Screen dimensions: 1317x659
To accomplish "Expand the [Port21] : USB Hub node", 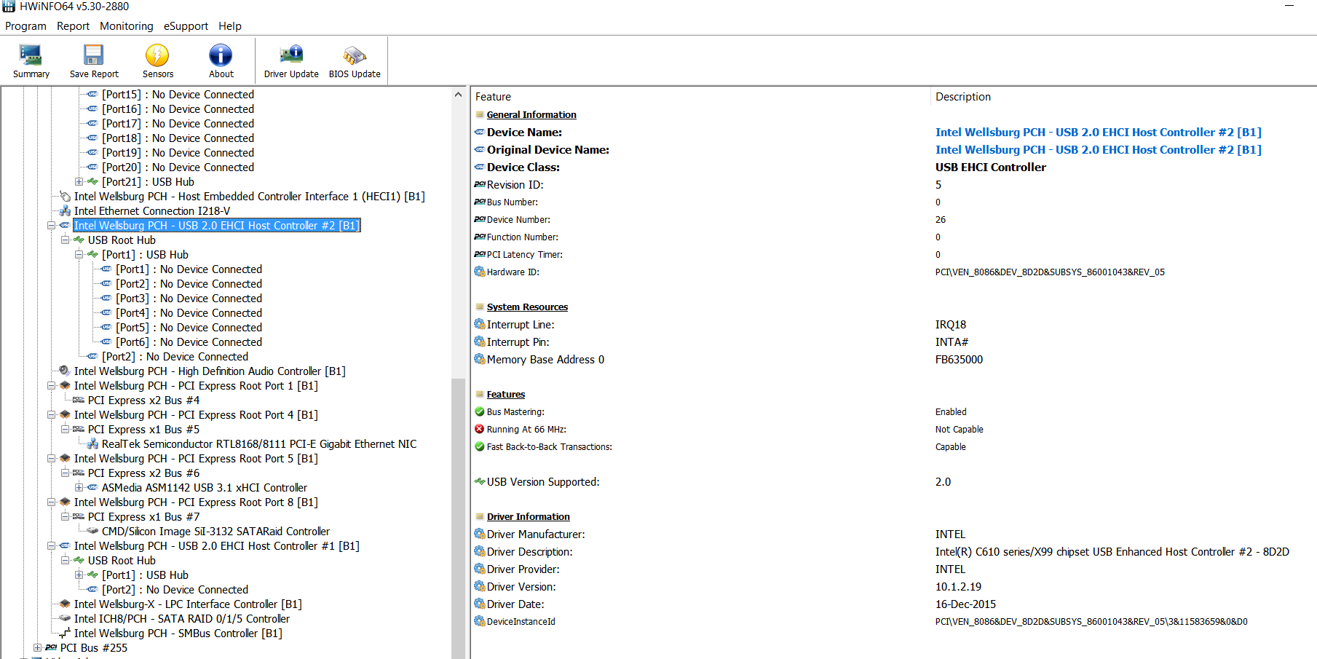I will 79,181.
